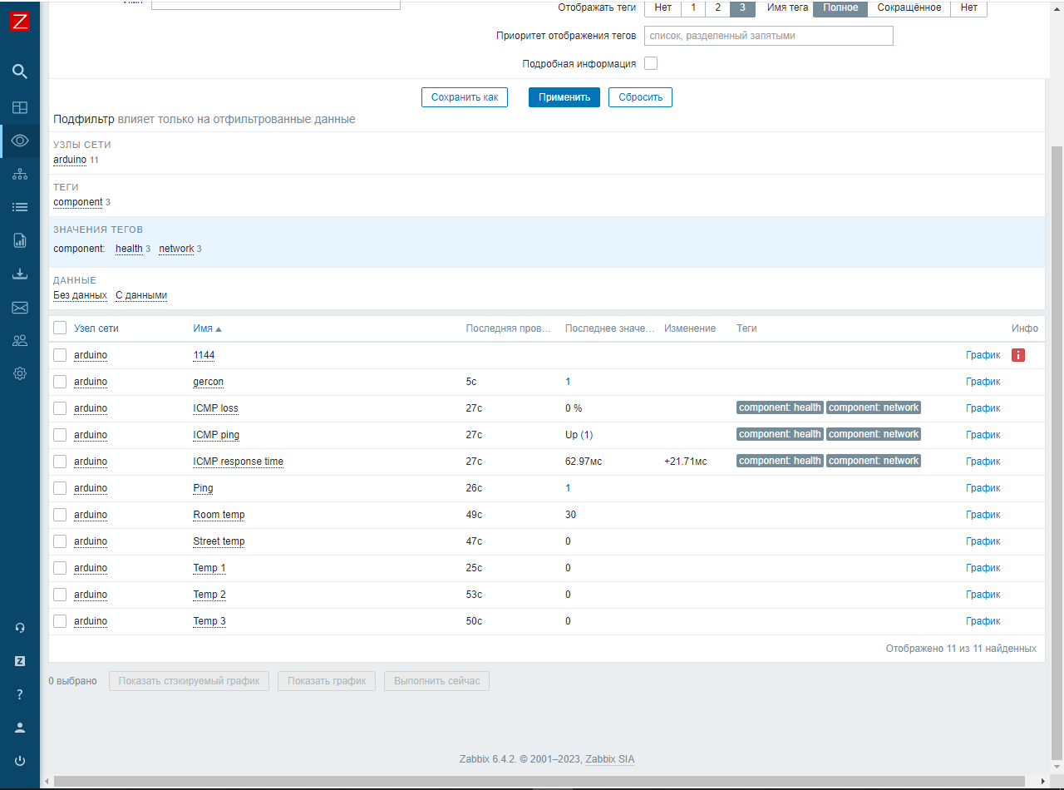
Task: Switch tag display count to 2
Action: click(x=716, y=8)
